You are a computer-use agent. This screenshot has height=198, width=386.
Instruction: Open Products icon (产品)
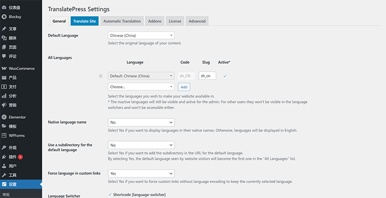coord(4,78)
